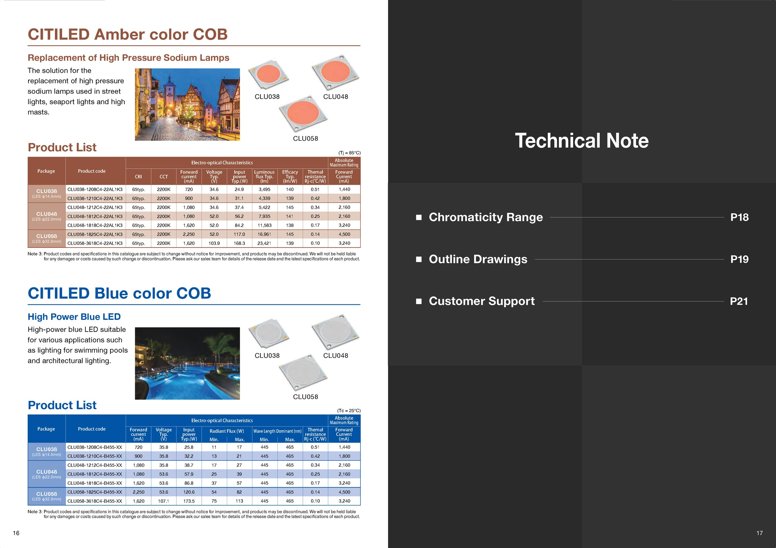Click the amber Product List heading
The height and width of the screenshot is (548, 776).
[62, 148]
